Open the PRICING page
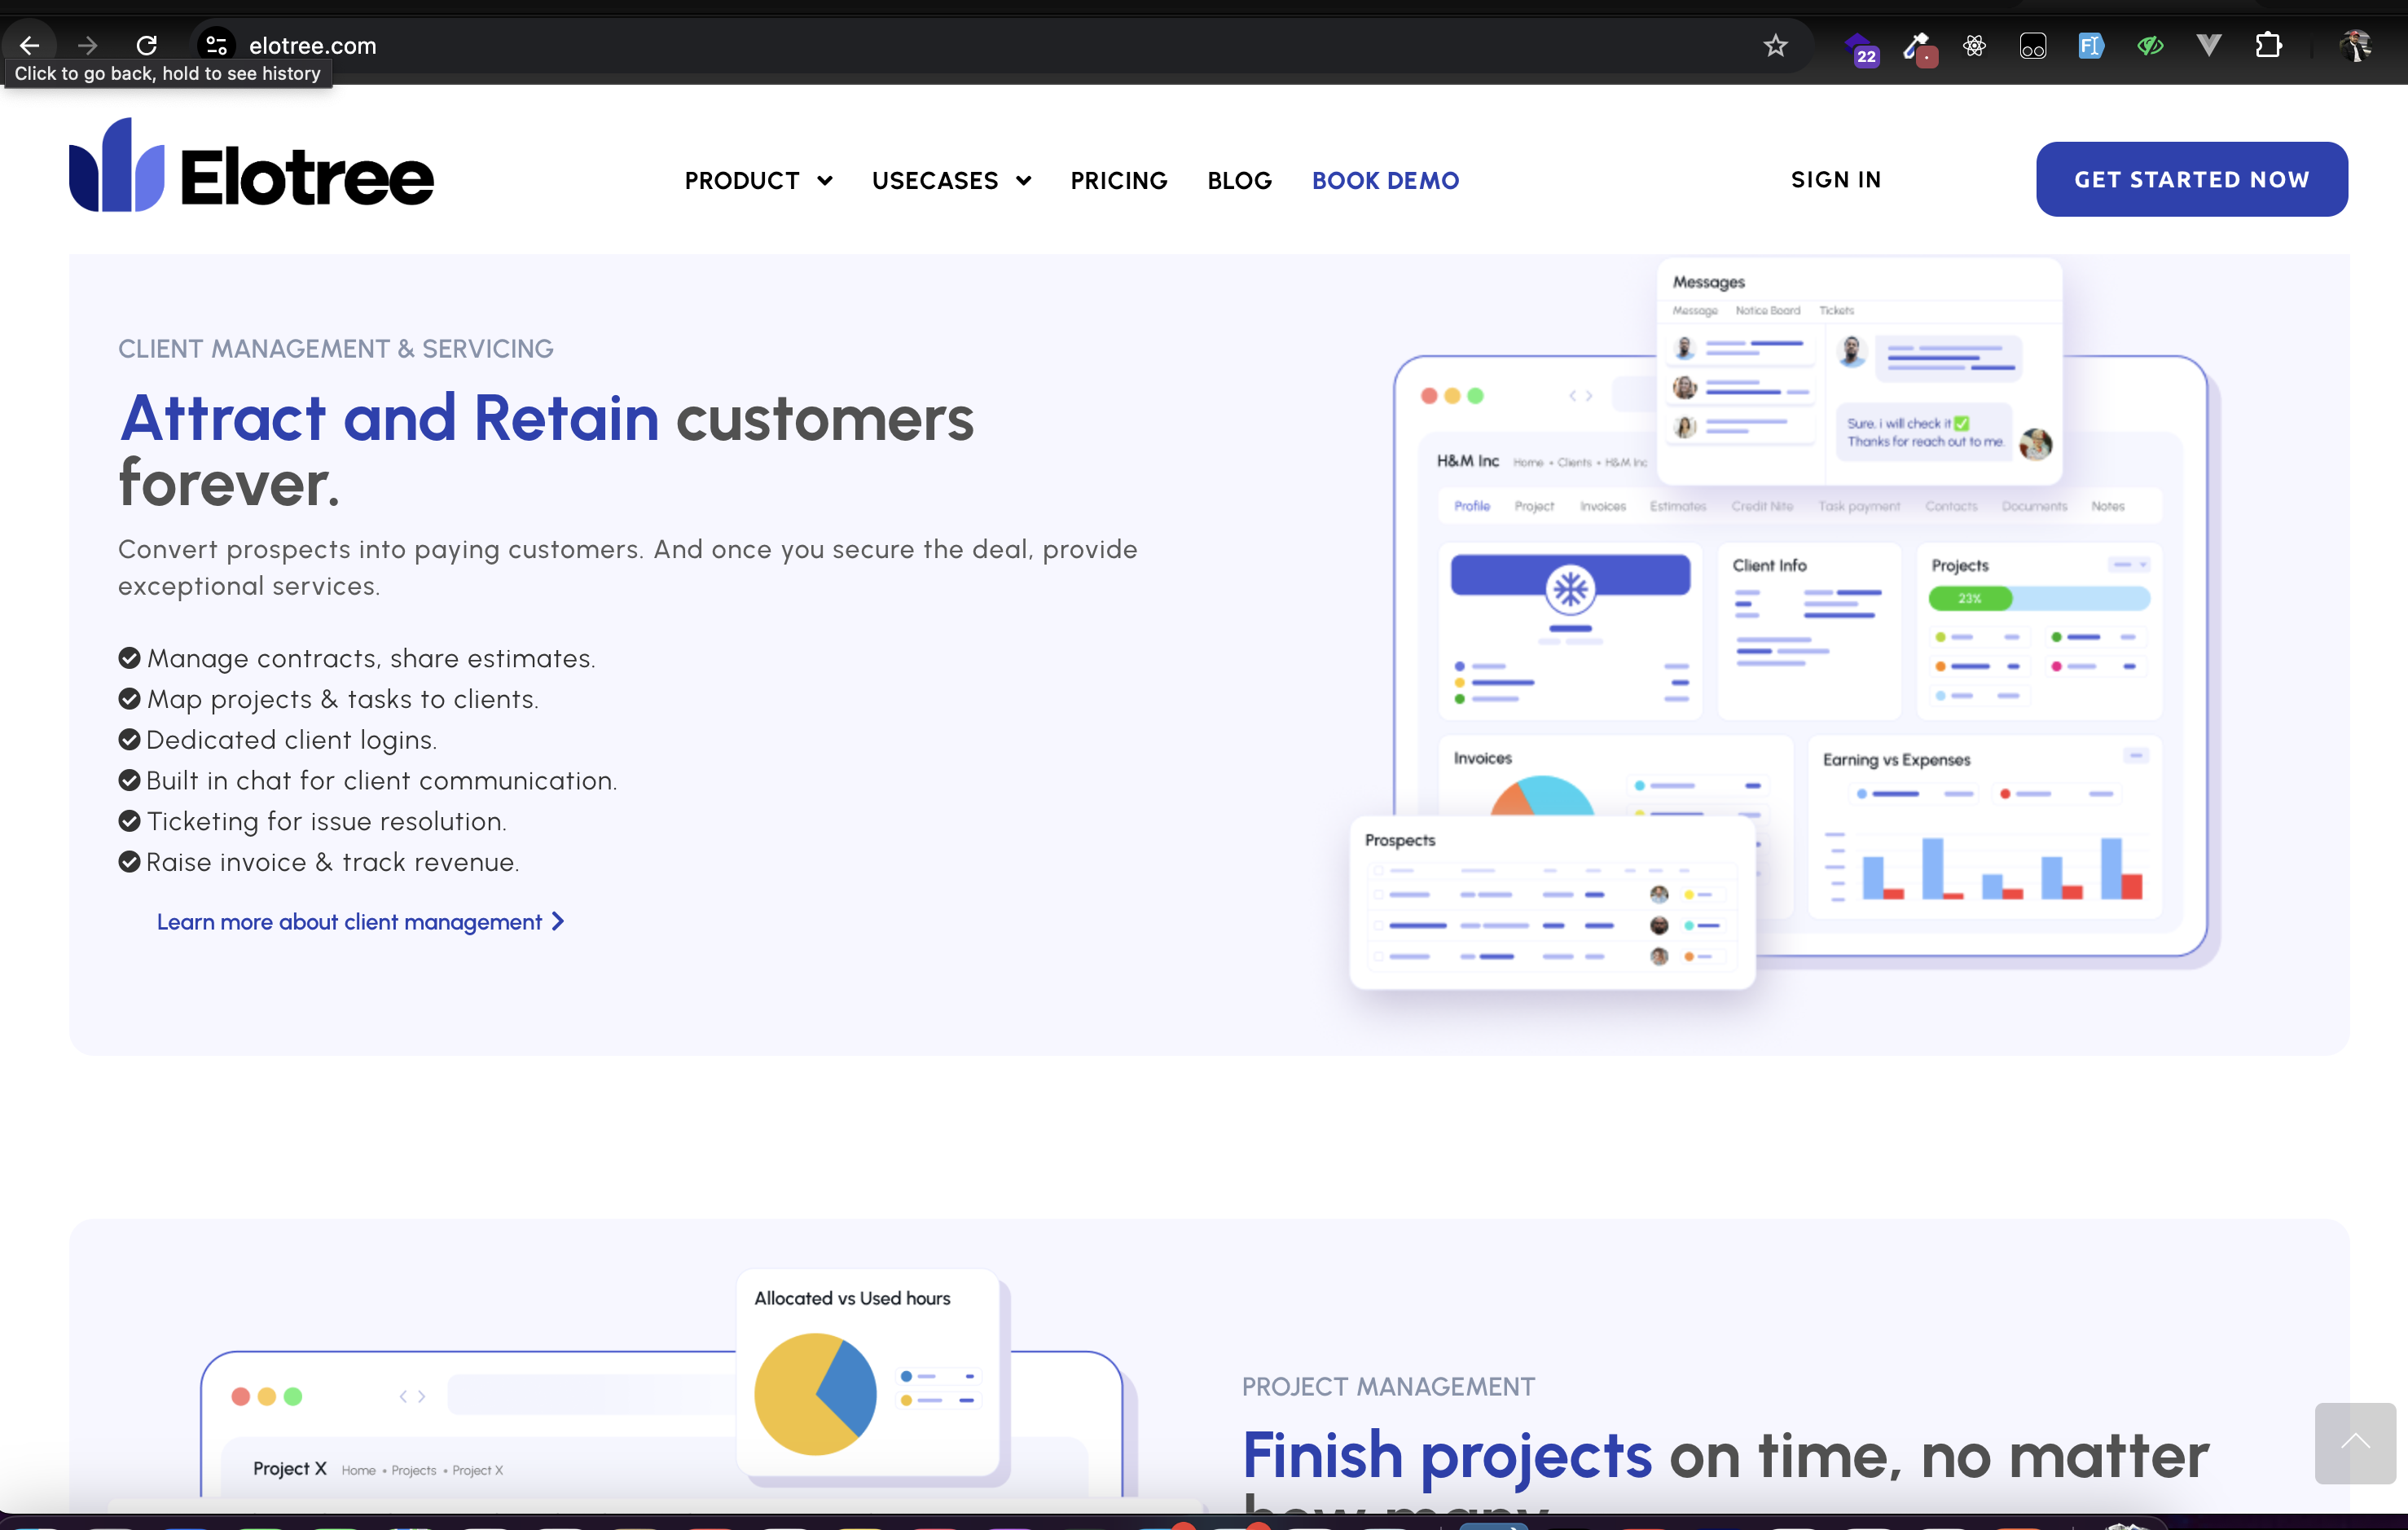The height and width of the screenshot is (1530, 2408). pos(1119,180)
